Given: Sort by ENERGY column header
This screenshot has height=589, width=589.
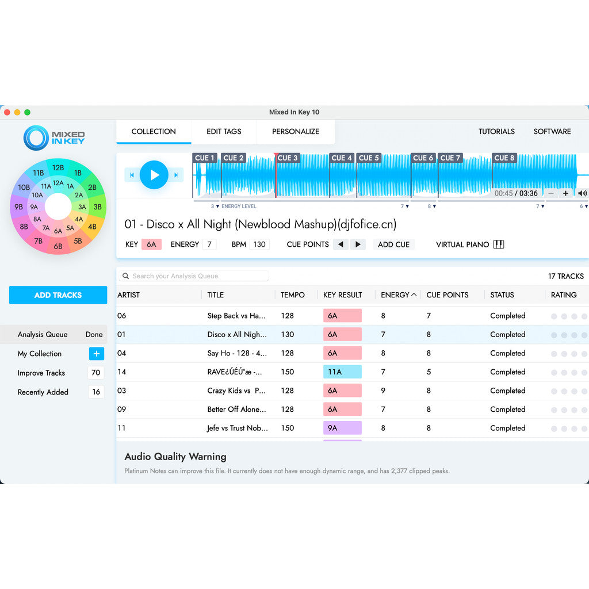Looking at the screenshot, I should pyautogui.click(x=398, y=295).
